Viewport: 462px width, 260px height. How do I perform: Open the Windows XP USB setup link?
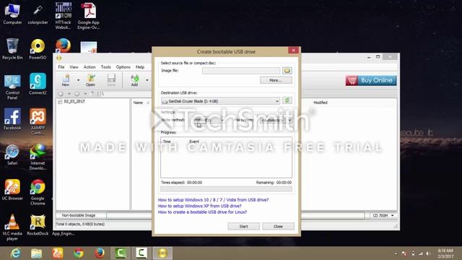click(x=199, y=206)
